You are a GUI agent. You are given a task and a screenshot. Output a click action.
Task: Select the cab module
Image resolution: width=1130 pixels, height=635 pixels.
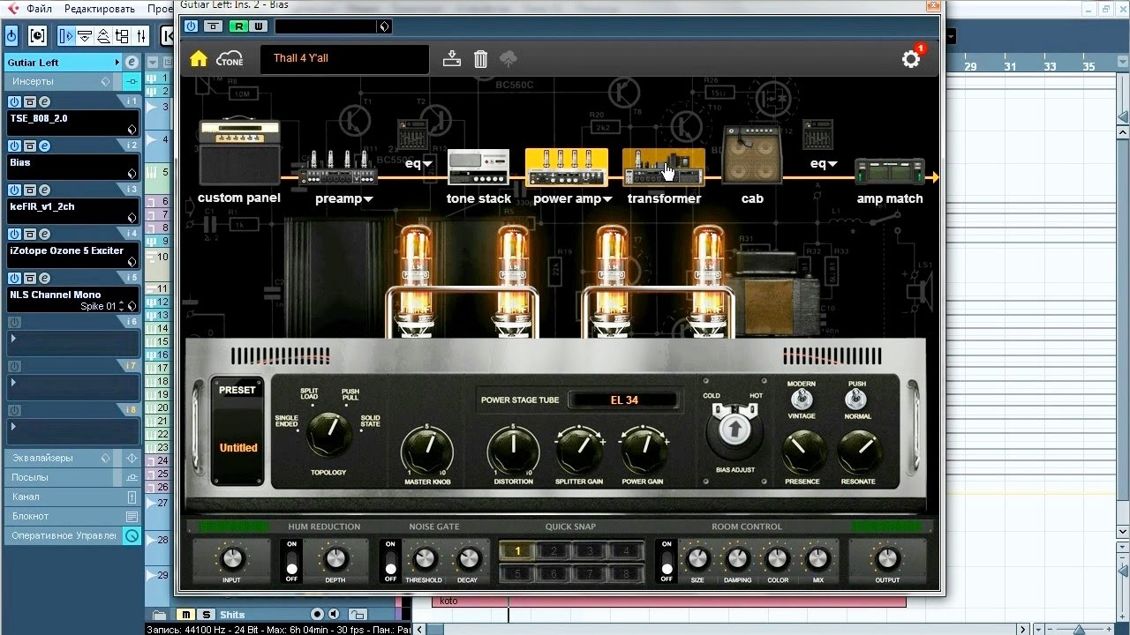click(752, 154)
